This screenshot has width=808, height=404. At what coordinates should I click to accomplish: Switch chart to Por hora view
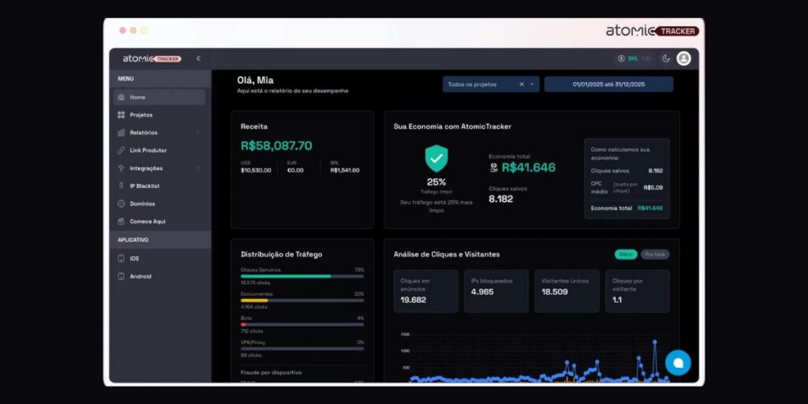[655, 254]
